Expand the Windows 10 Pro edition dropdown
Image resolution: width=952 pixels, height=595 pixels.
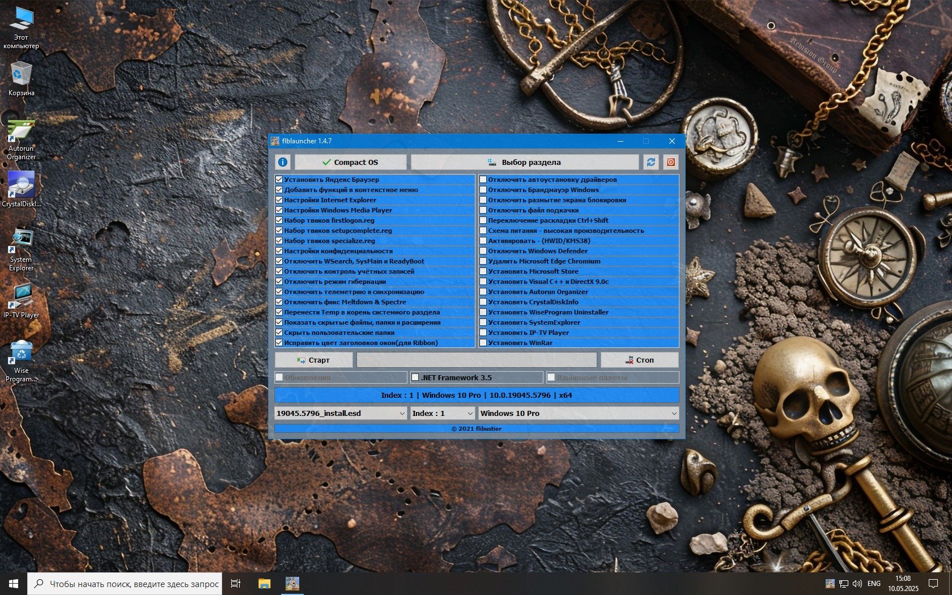[578, 413]
